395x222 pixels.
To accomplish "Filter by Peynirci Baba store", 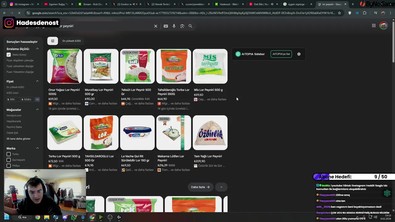I will [14, 127].
